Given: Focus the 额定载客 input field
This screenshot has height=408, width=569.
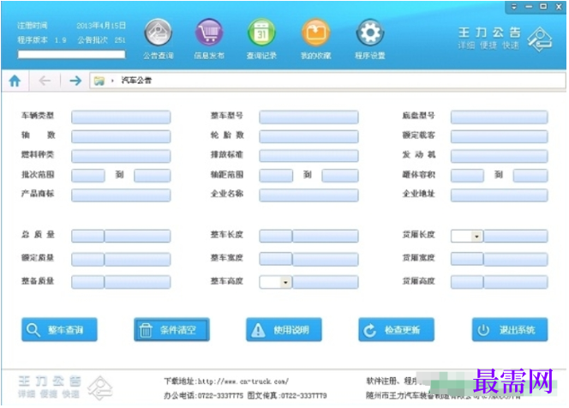Looking at the screenshot, I should pos(500,136).
